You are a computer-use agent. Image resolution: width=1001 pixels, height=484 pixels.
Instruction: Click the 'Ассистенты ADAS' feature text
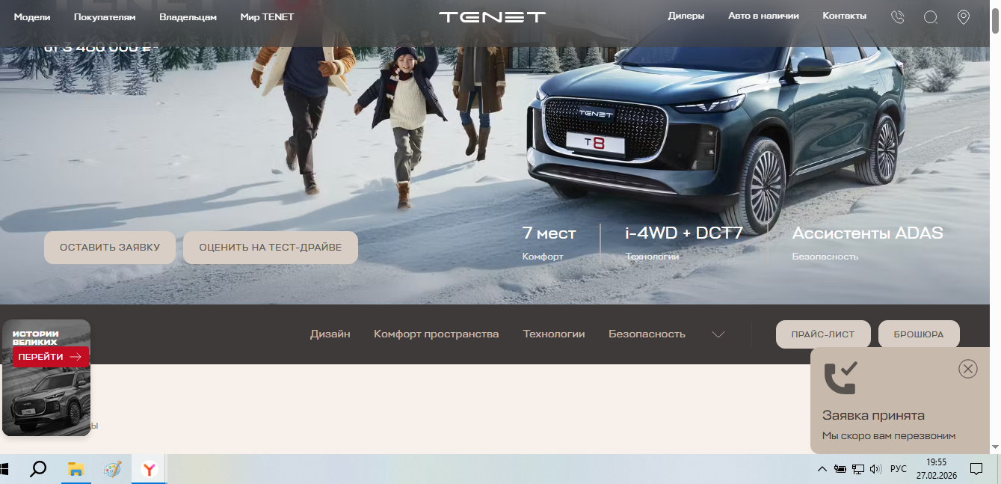(x=868, y=233)
